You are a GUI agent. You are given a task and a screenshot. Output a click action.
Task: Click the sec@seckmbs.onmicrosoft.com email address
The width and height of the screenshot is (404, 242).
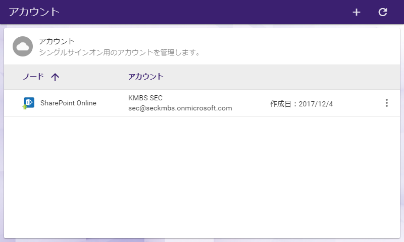tap(180, 108)
